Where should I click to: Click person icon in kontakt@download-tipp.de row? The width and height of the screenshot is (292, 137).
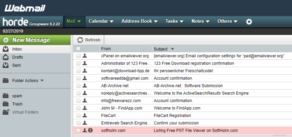[x=85, y=71]
